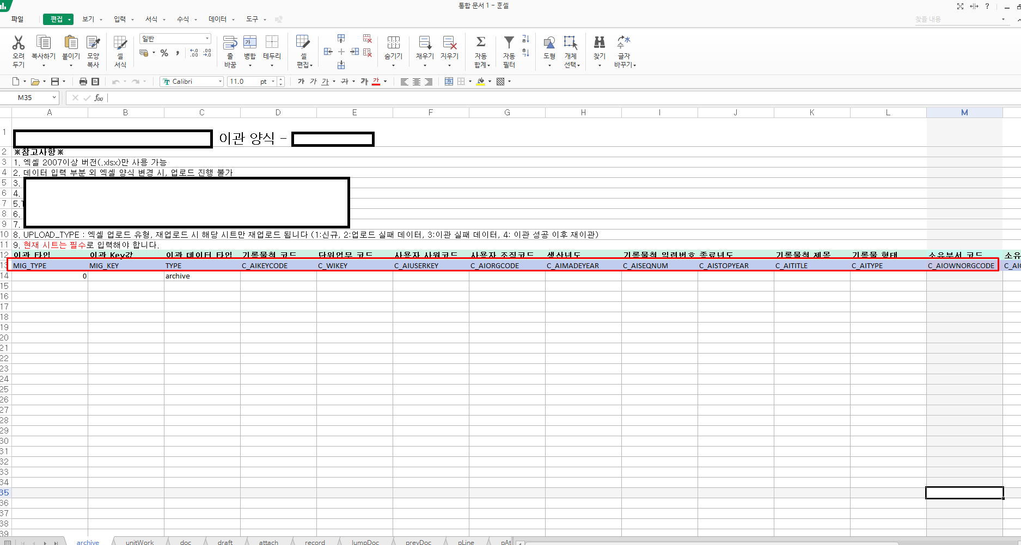Expand the Paste (붙이기) dropdown arrow
The width and height of the screenshot is (1021, 545).
click(x=71, y=65)
